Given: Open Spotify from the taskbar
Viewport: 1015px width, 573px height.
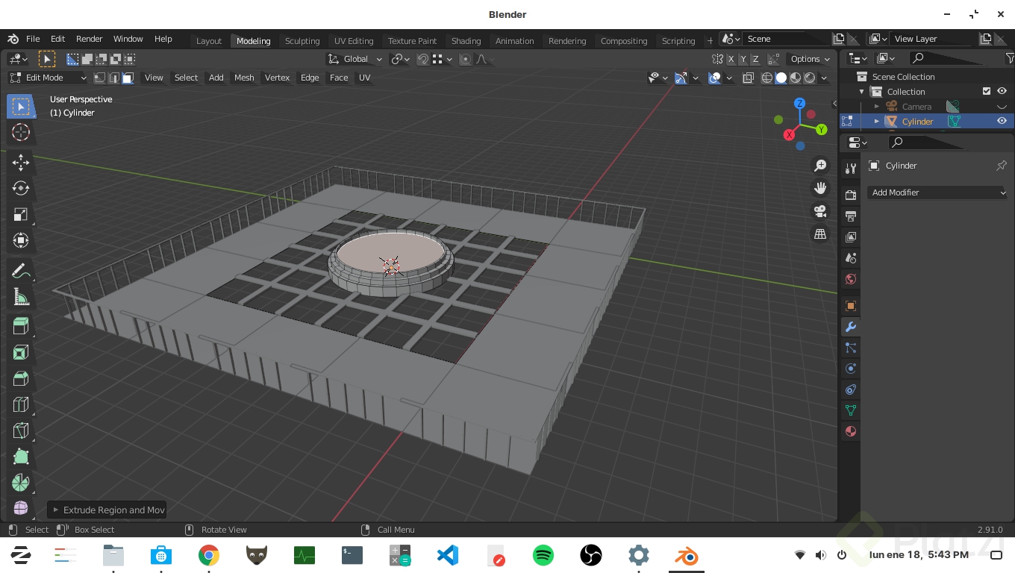Looking at the screenshot, I should 543,555.
